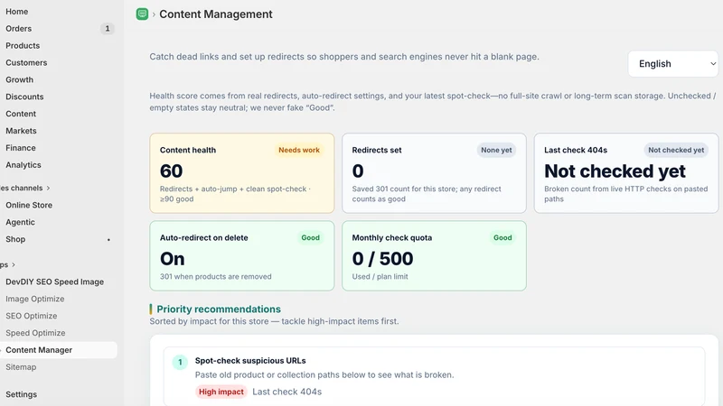Go to Home in sidebar
The width and height of the screenshot is (723, 406).
(x=16, y=12)
